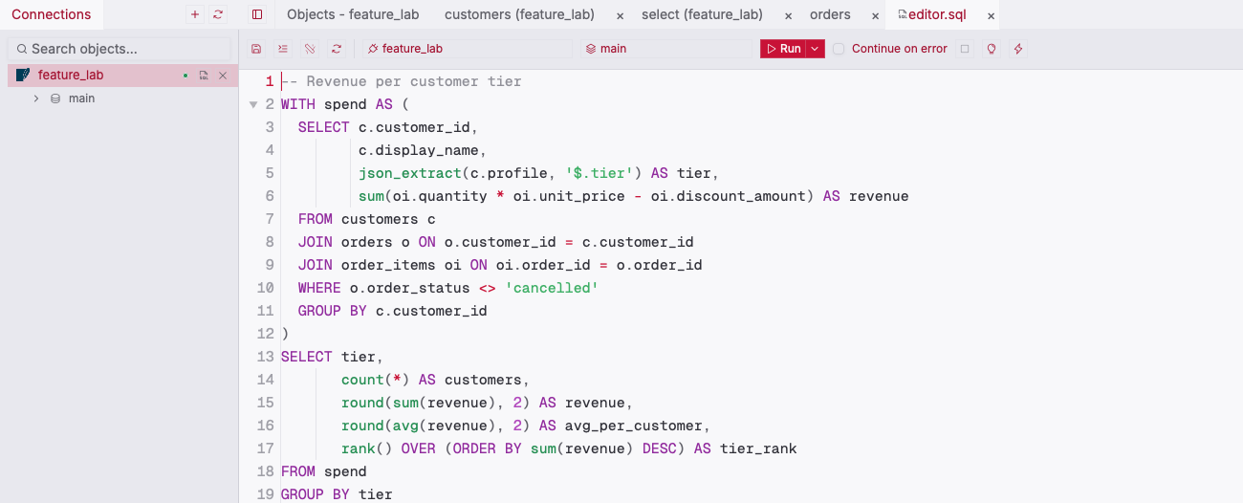Image resolution: width=1243 pixels, height=503 pixels.
Task: Close the orders tab
Action: [875, 15]
